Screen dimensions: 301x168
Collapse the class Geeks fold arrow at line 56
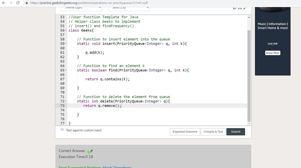[x=66, y=31]
